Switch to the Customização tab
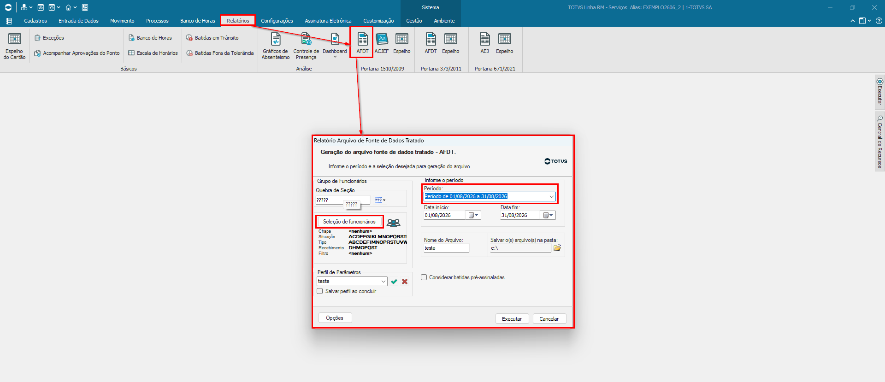The image size is (885, 382). (378, 21)
